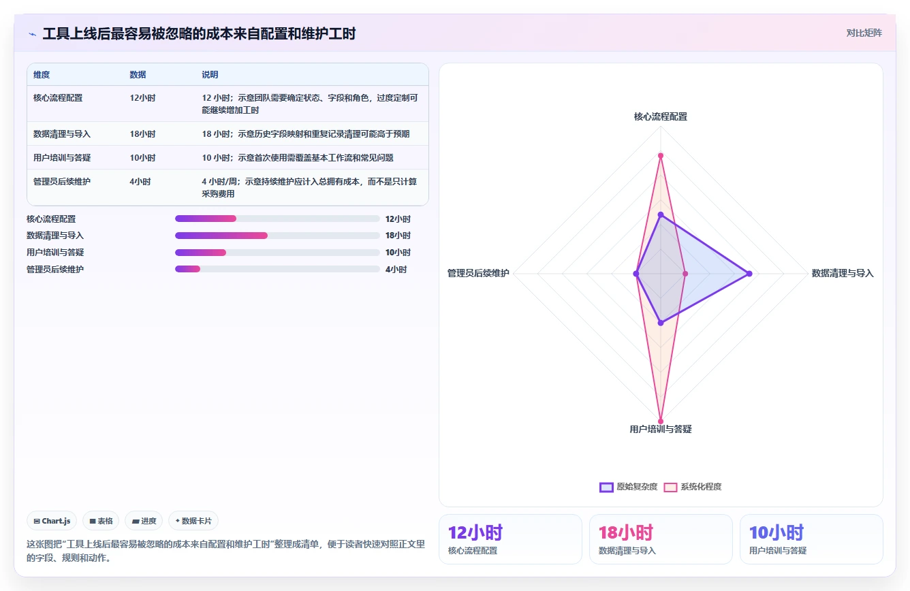Select the 对比矩阵 label in header
Image resolution: width=910 pixels, height=591 pixels.
pos(864,33)
